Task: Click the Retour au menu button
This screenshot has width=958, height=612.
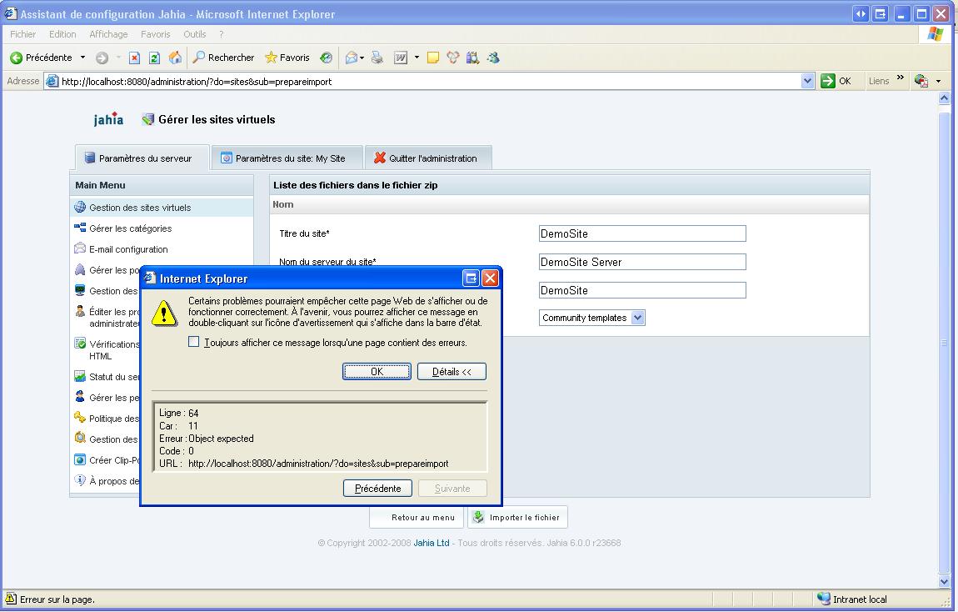Action: click(417, 517)
